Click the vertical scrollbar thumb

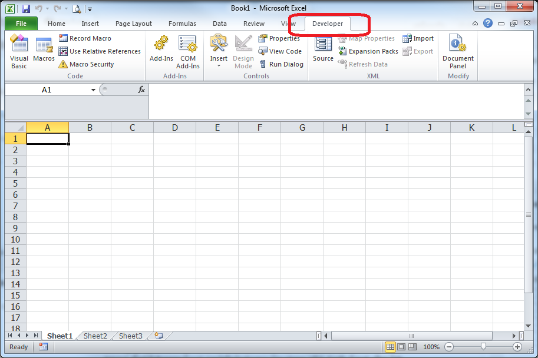pos(528,215)
